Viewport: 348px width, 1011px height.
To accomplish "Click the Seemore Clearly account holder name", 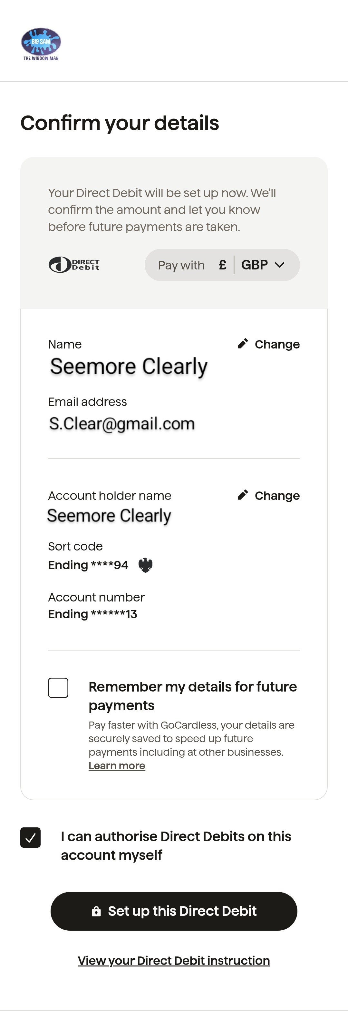I will pos(109,515).
